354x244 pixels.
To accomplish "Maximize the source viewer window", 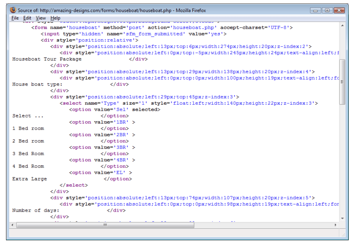I will [x=327, y=10].
